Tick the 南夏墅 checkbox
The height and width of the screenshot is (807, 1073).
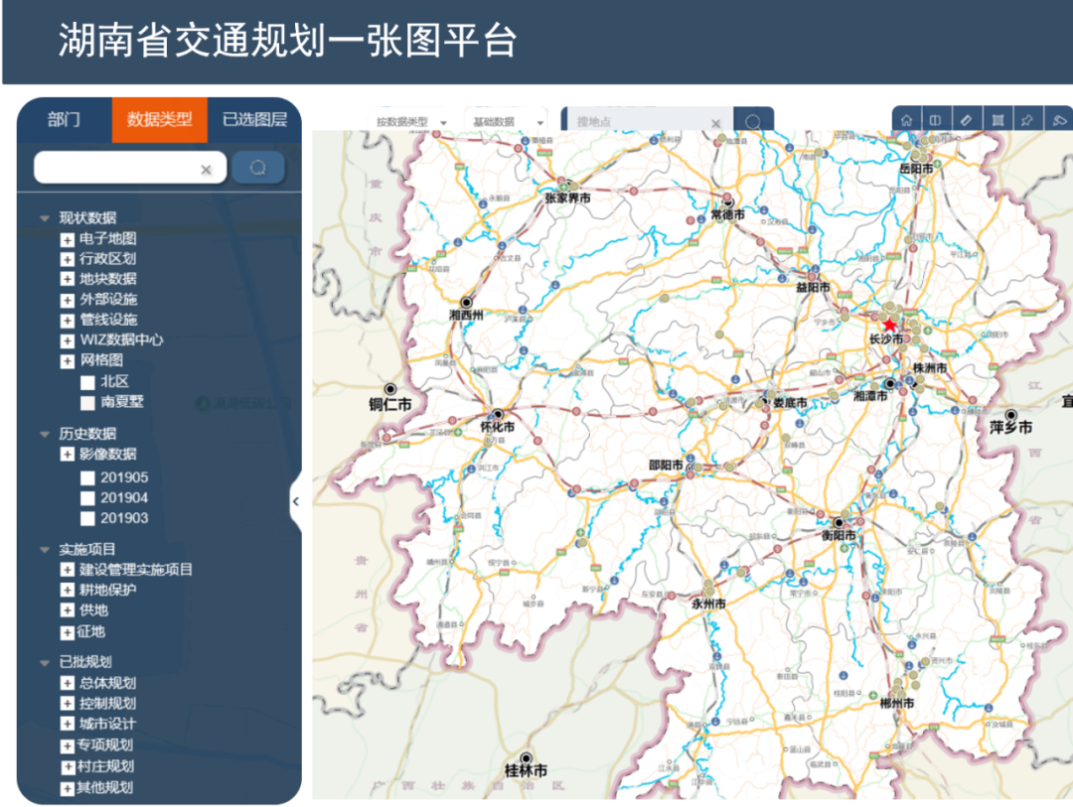[87, 402]
